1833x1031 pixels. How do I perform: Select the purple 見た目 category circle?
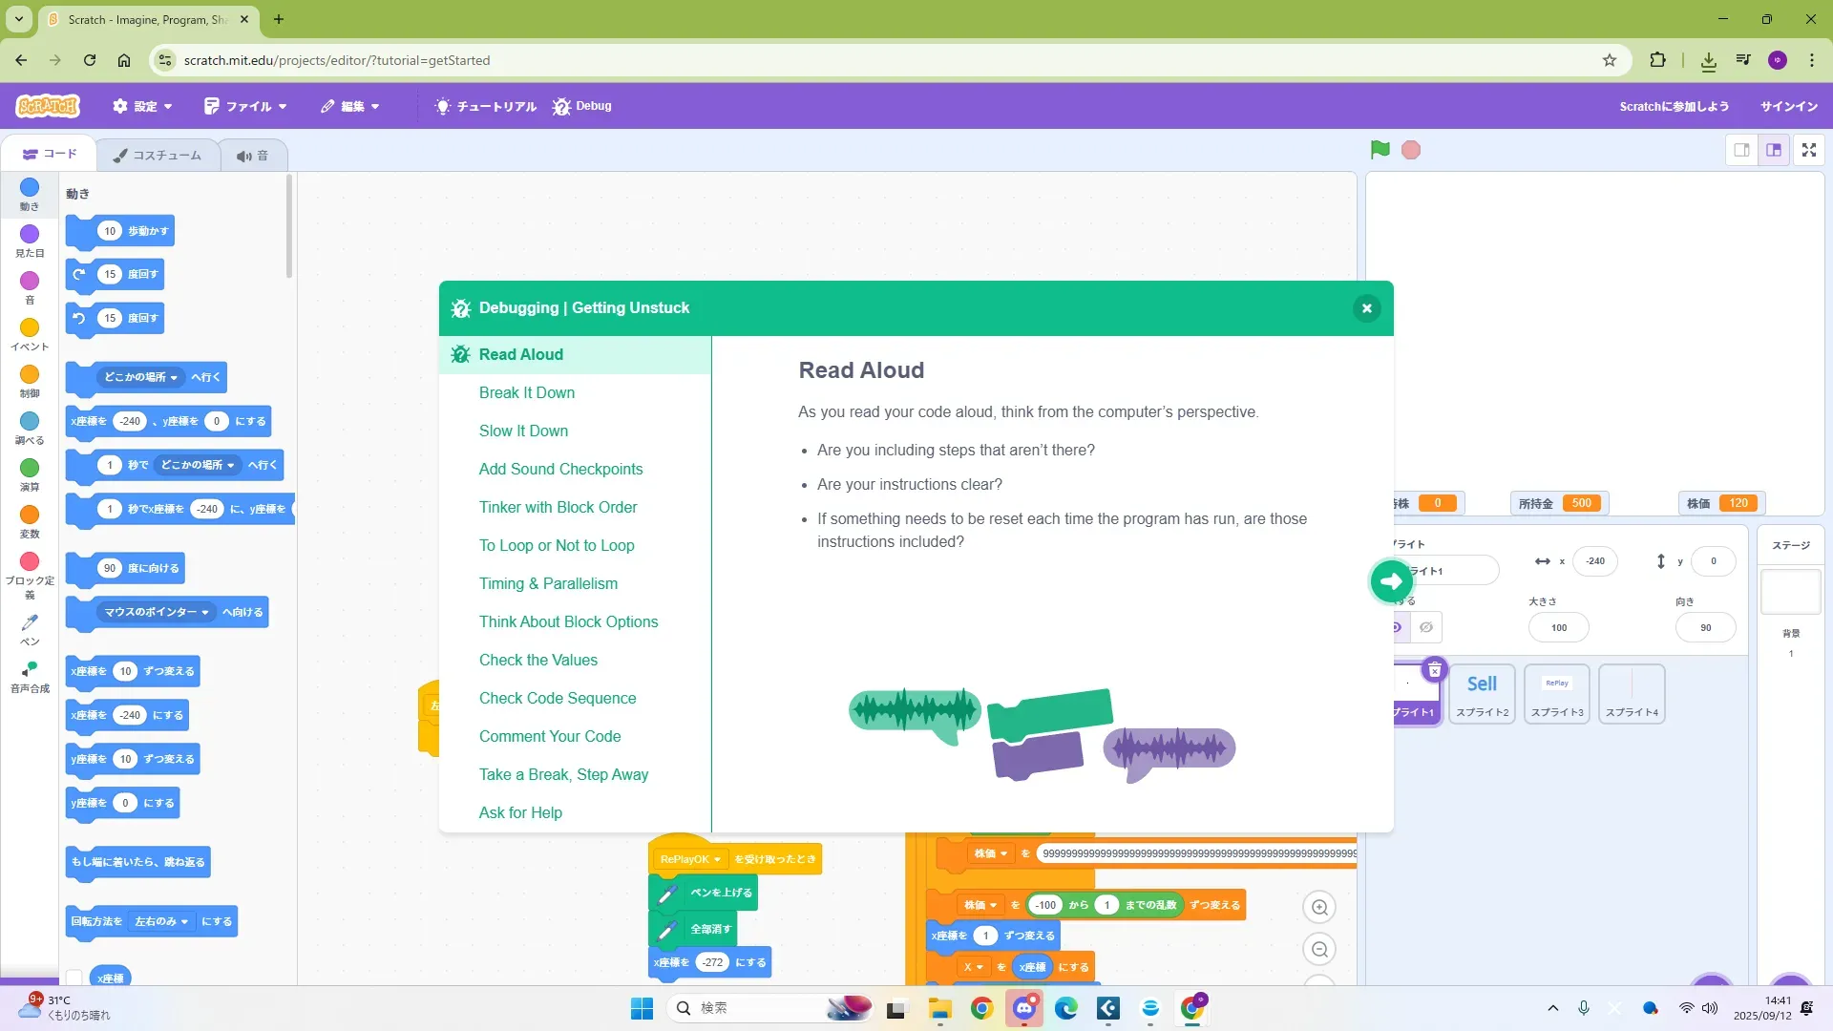[x=30, y=235]
